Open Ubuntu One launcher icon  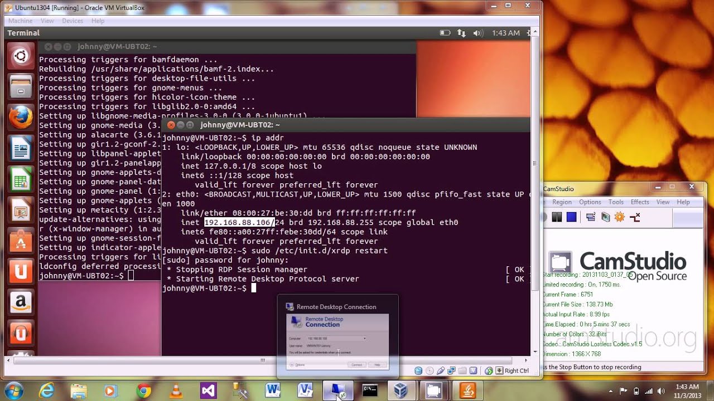click(21, 272)
